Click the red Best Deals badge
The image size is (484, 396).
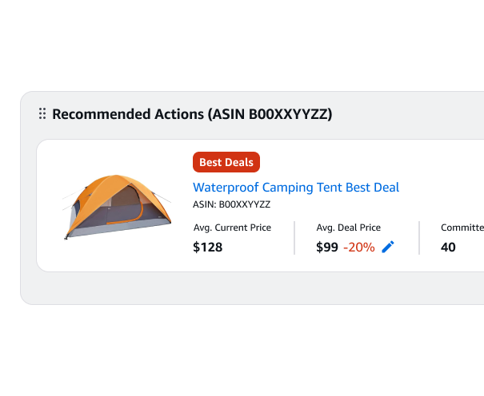click(x=226, y=162)
